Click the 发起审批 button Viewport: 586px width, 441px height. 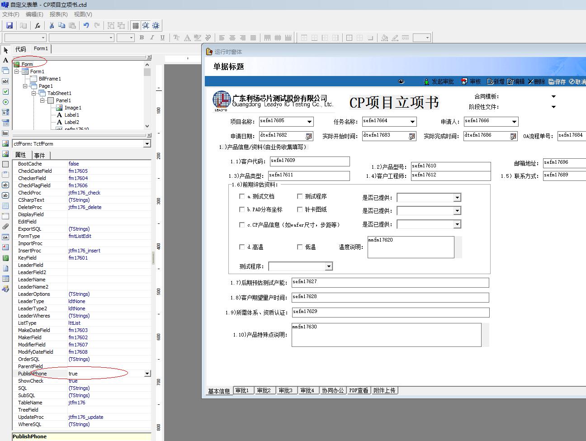(x=439, y=81)
